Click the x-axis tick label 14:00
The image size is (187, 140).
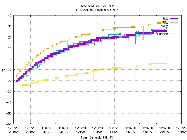[x=114, y=132]
